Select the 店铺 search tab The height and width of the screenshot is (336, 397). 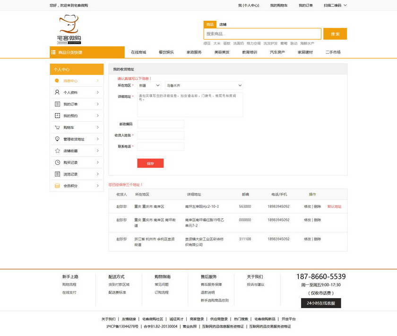coord(223,24)
